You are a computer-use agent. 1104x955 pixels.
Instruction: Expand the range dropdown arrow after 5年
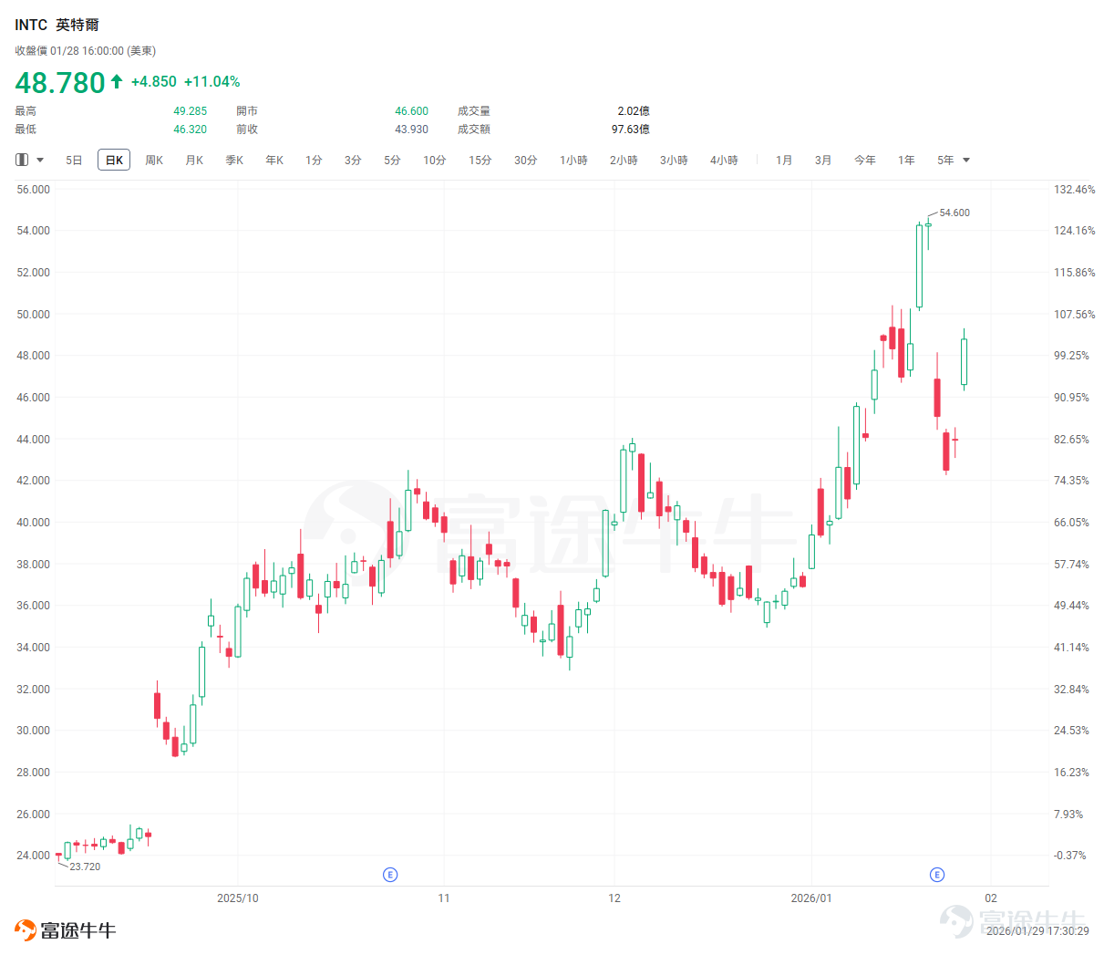click(966, 161)
